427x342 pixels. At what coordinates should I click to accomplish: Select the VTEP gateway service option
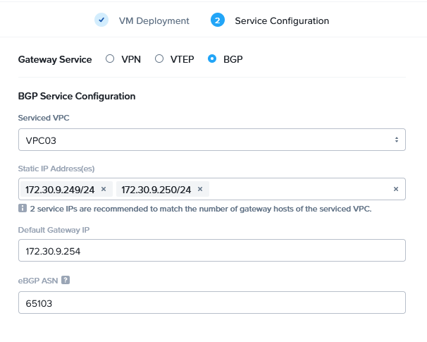(159, 59)
